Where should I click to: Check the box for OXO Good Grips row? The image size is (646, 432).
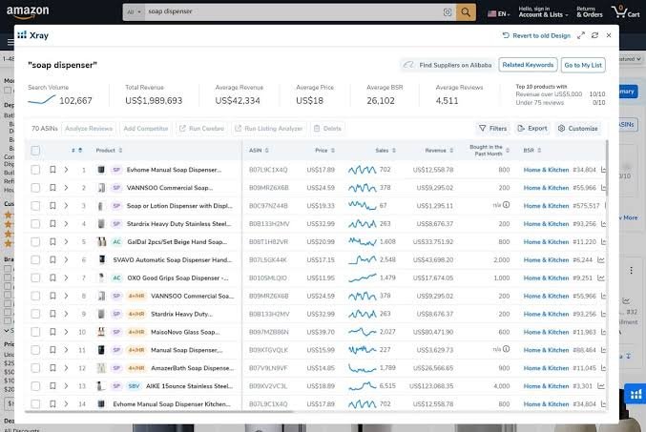pos(35,278)
